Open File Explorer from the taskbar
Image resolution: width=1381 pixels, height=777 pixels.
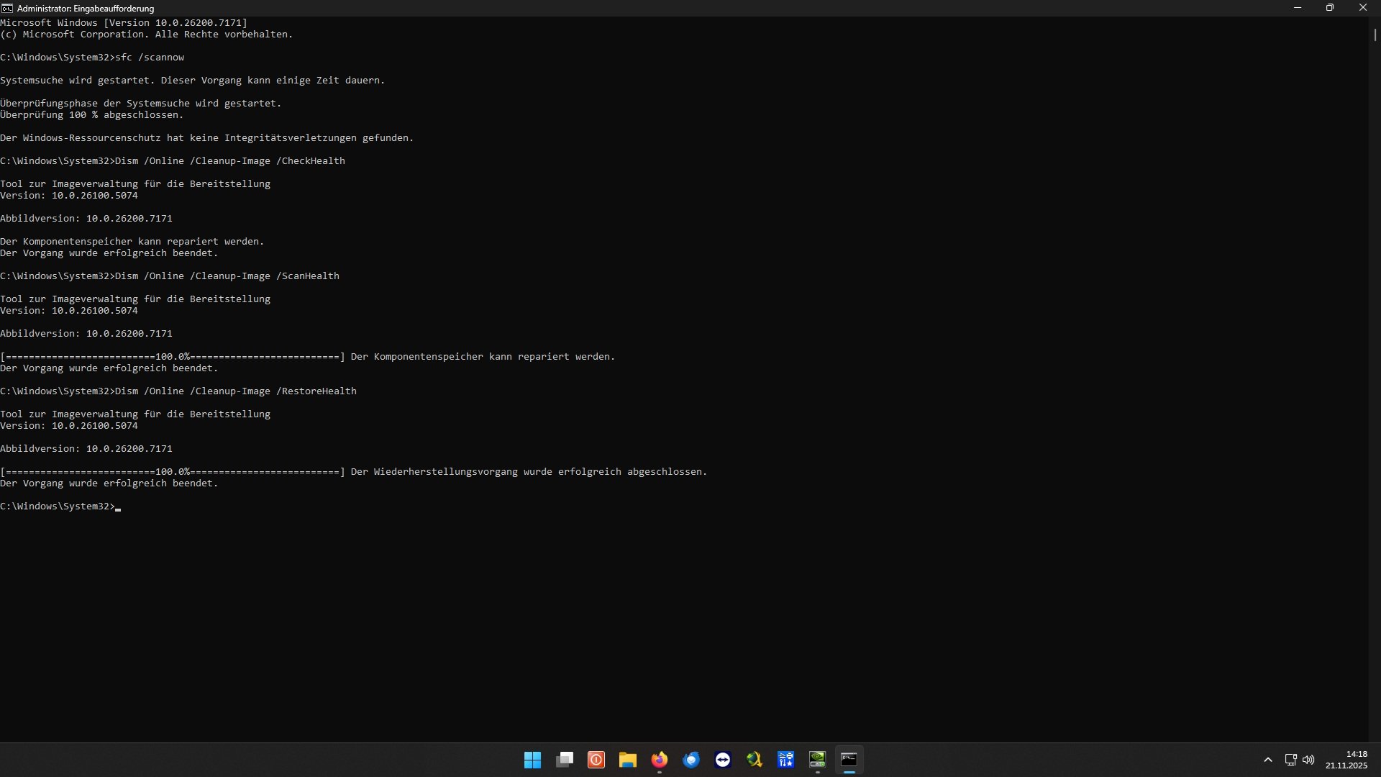tap(628, 760)
